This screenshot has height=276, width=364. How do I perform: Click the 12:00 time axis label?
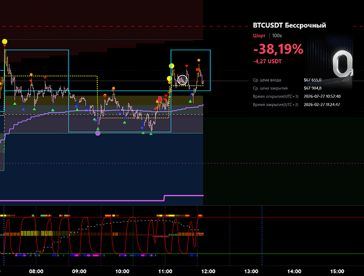209,271
